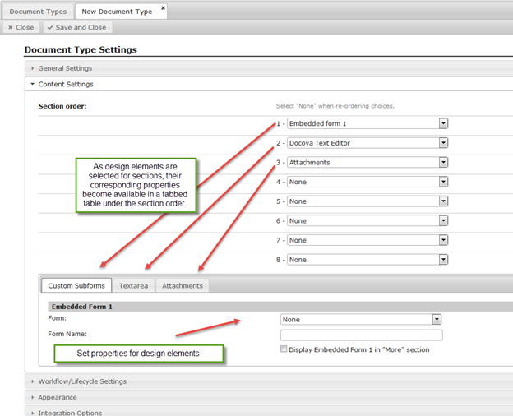Select the Custom Subforms tab
The width and height of the screenshot is (513, 416).
coord(76,286)
